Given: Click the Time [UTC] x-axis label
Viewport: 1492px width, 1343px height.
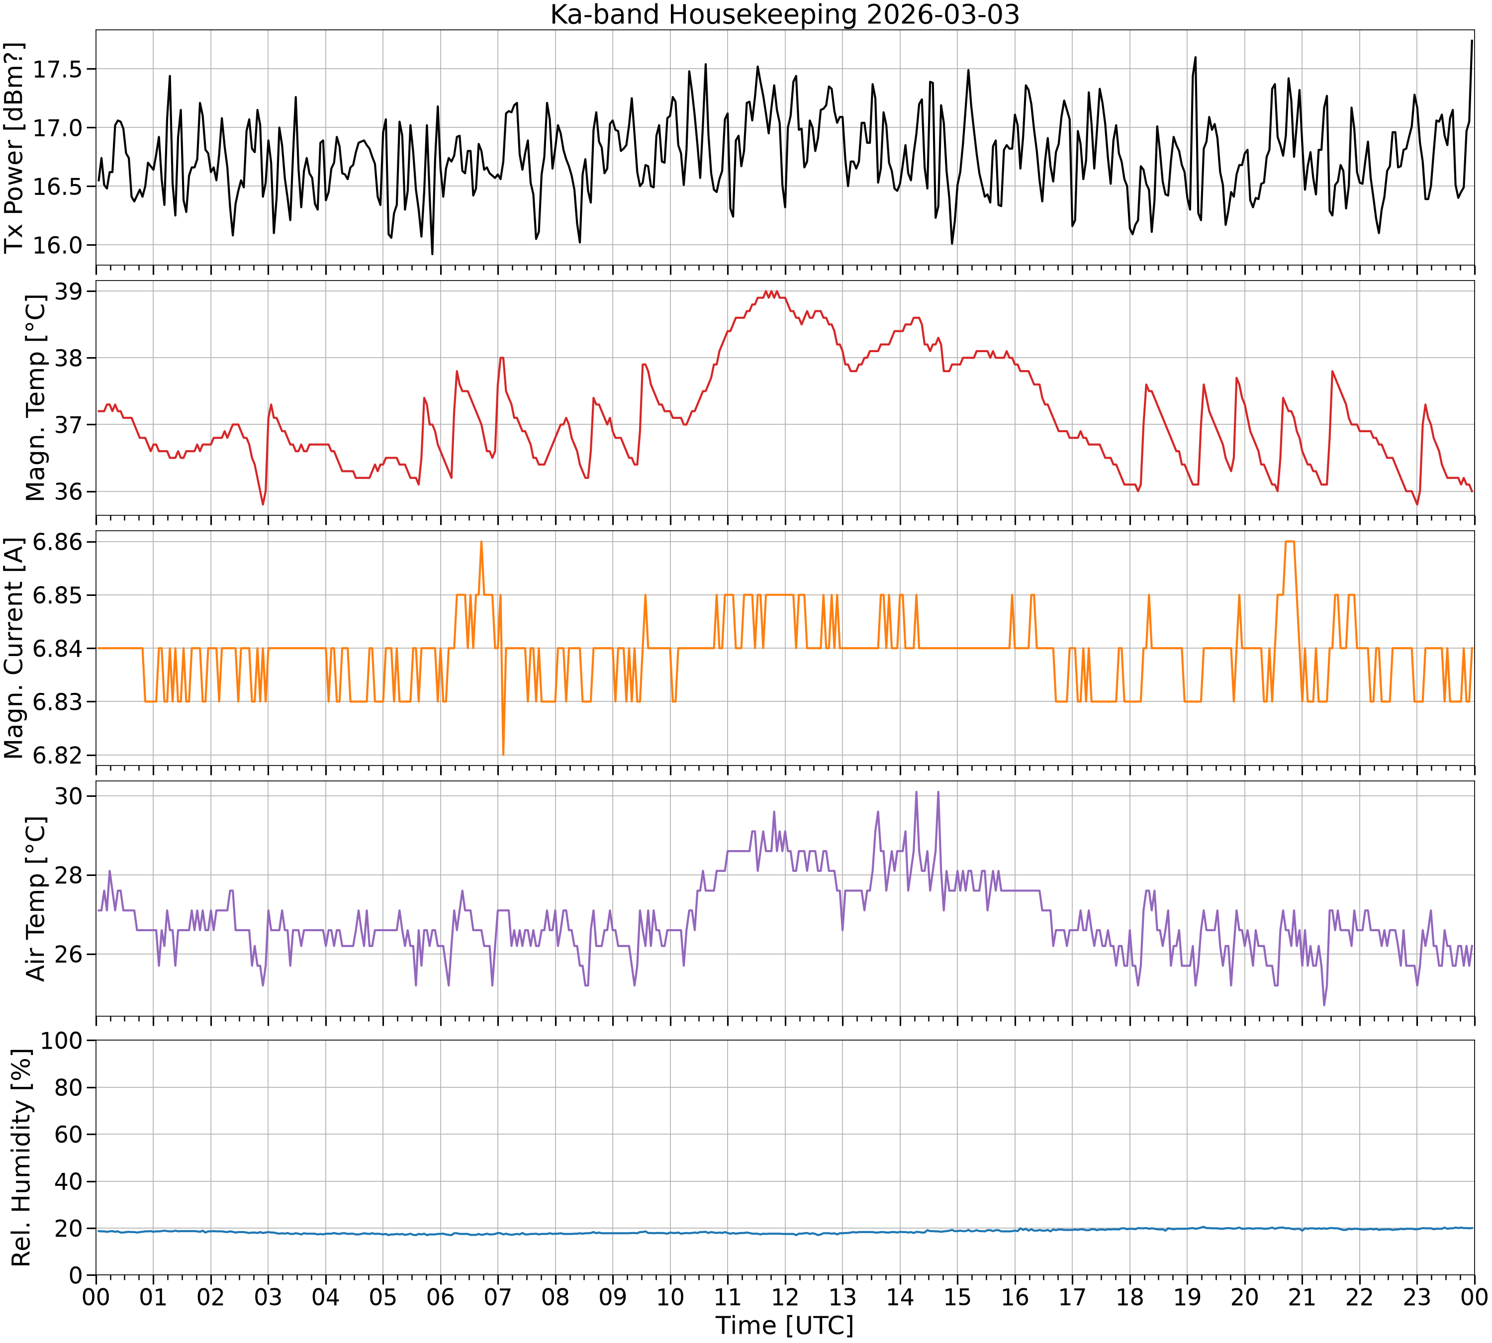Looking at the screenshot, I should tap(784, 1325).
